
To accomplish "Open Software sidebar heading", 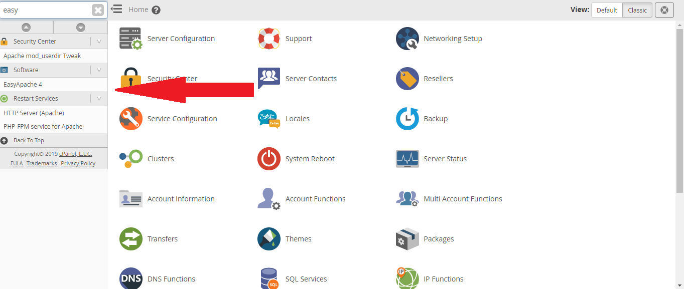I will 26,70.
